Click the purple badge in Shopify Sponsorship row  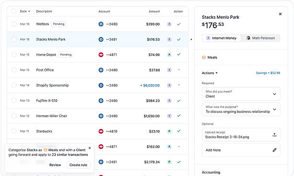tap(169, 86)
